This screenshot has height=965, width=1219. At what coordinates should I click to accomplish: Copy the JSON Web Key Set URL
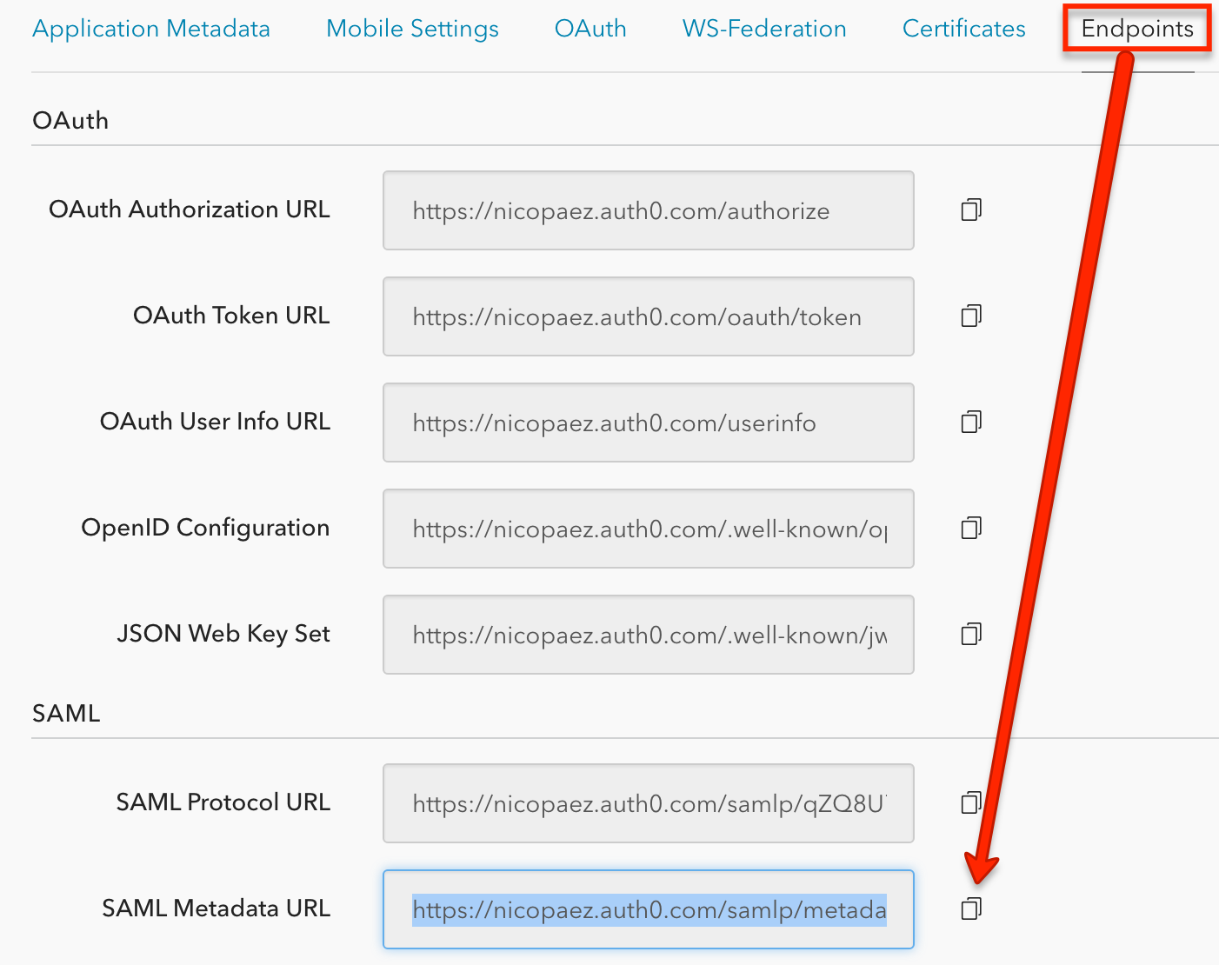pyautogui.click(x=971, y=634)
